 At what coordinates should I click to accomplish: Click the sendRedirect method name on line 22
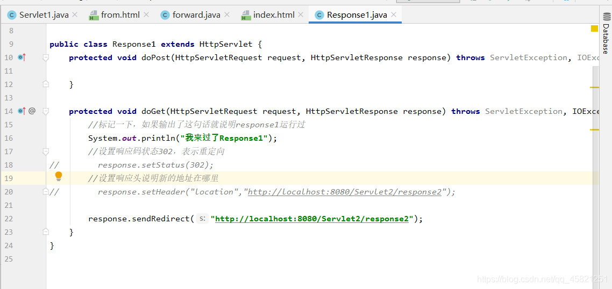click(161, 219)
